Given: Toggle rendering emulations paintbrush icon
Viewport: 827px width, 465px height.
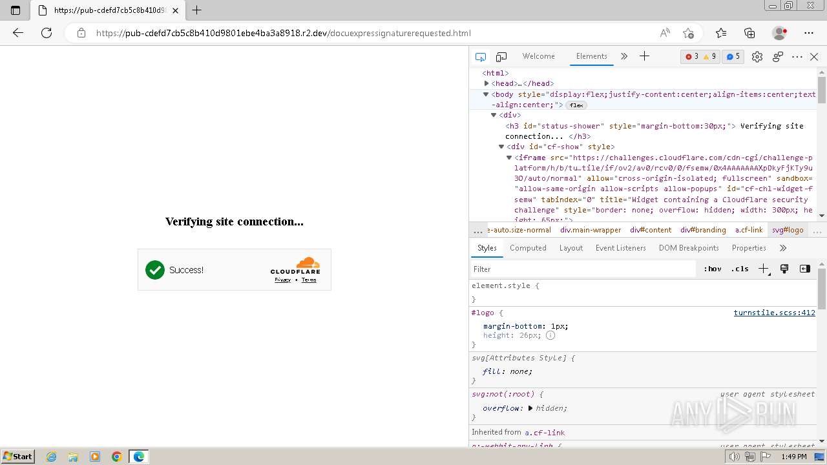Looking at the screenshot, I should pos(784,269).
